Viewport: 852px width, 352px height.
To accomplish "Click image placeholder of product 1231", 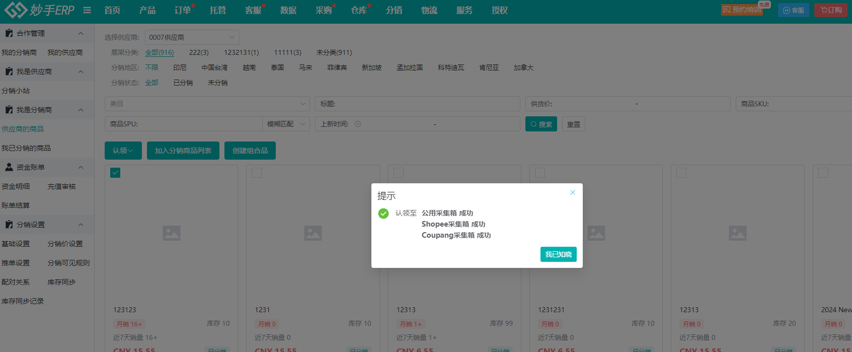I will pos(313,233).
